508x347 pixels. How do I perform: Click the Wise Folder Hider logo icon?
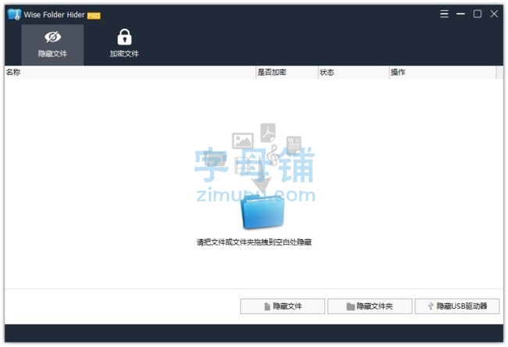[x=14, y=15]
